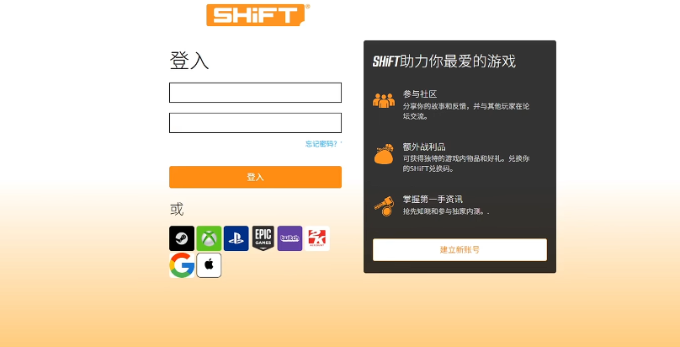The height and width of the screenshot is (347, 680).
Task: Click the 参与社区 heading
Action: [x=420, y=94]
